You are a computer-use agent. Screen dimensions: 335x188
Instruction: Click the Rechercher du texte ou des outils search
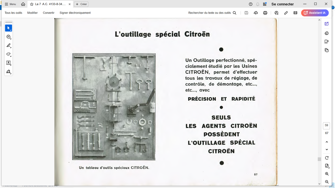coord(212,13)
